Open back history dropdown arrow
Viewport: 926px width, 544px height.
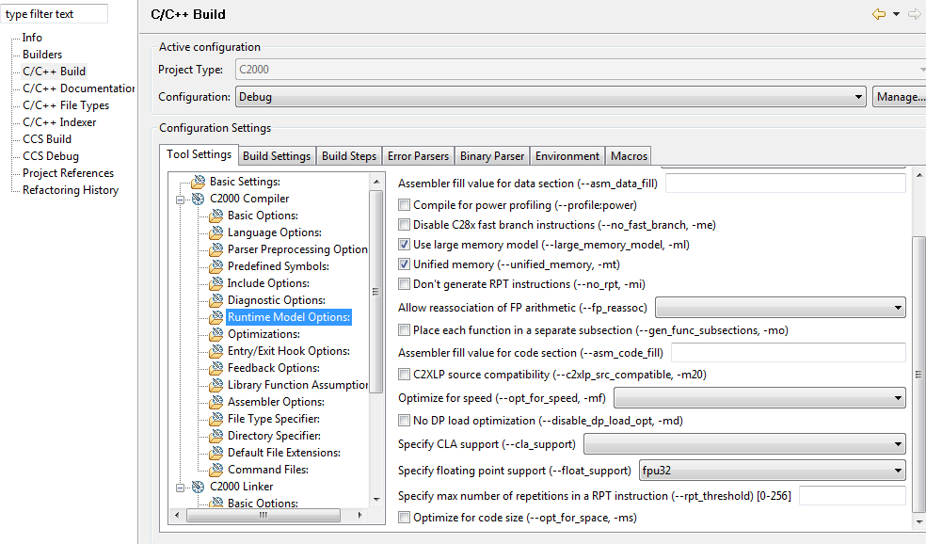coord(896,14)
